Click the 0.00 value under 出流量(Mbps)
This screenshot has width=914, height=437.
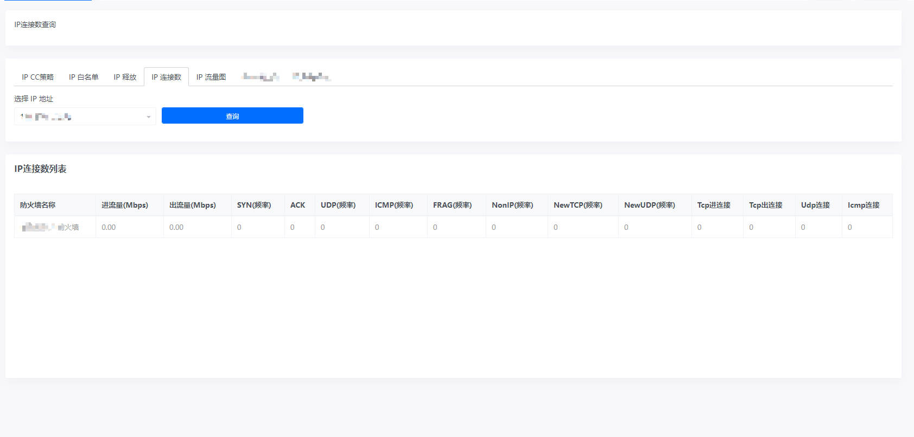coord(176,227)
